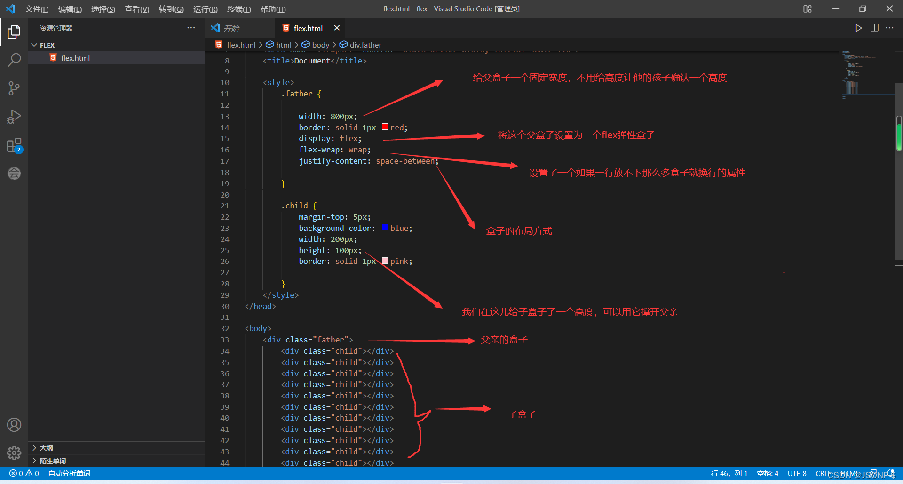903x484 pixels.
Task: Click line number 21 in the gutter
Action: pyautogui.click(x=225, y=206)
